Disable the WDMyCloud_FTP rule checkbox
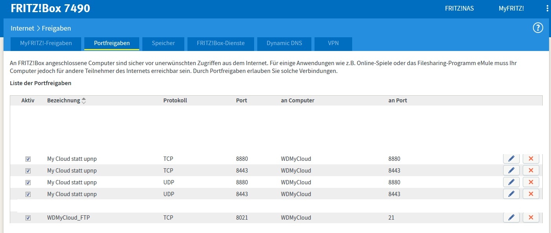Screen dimensions: 551x233 click(x=28, y=218)
